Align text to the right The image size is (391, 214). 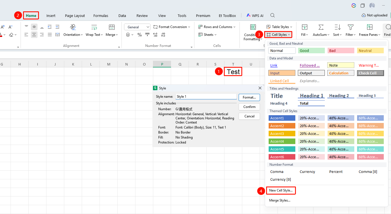coord(42,35)
